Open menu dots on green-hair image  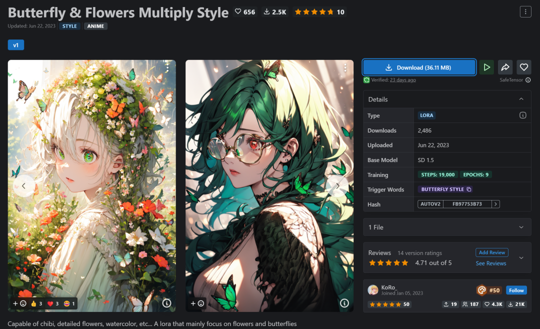344,68
